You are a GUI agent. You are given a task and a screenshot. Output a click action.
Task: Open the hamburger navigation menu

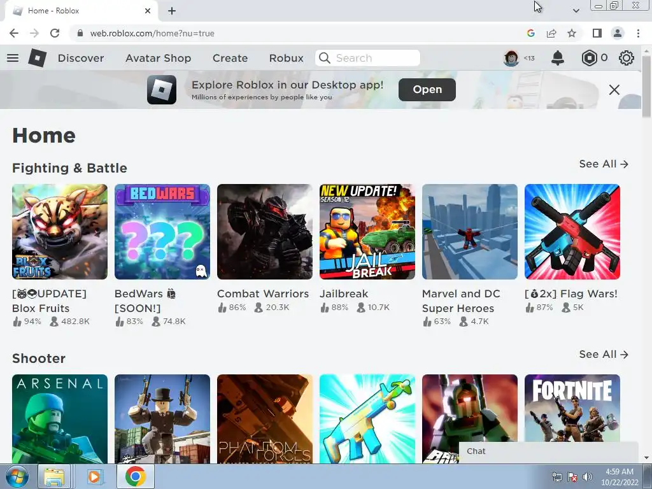click(x=13, y=58)
